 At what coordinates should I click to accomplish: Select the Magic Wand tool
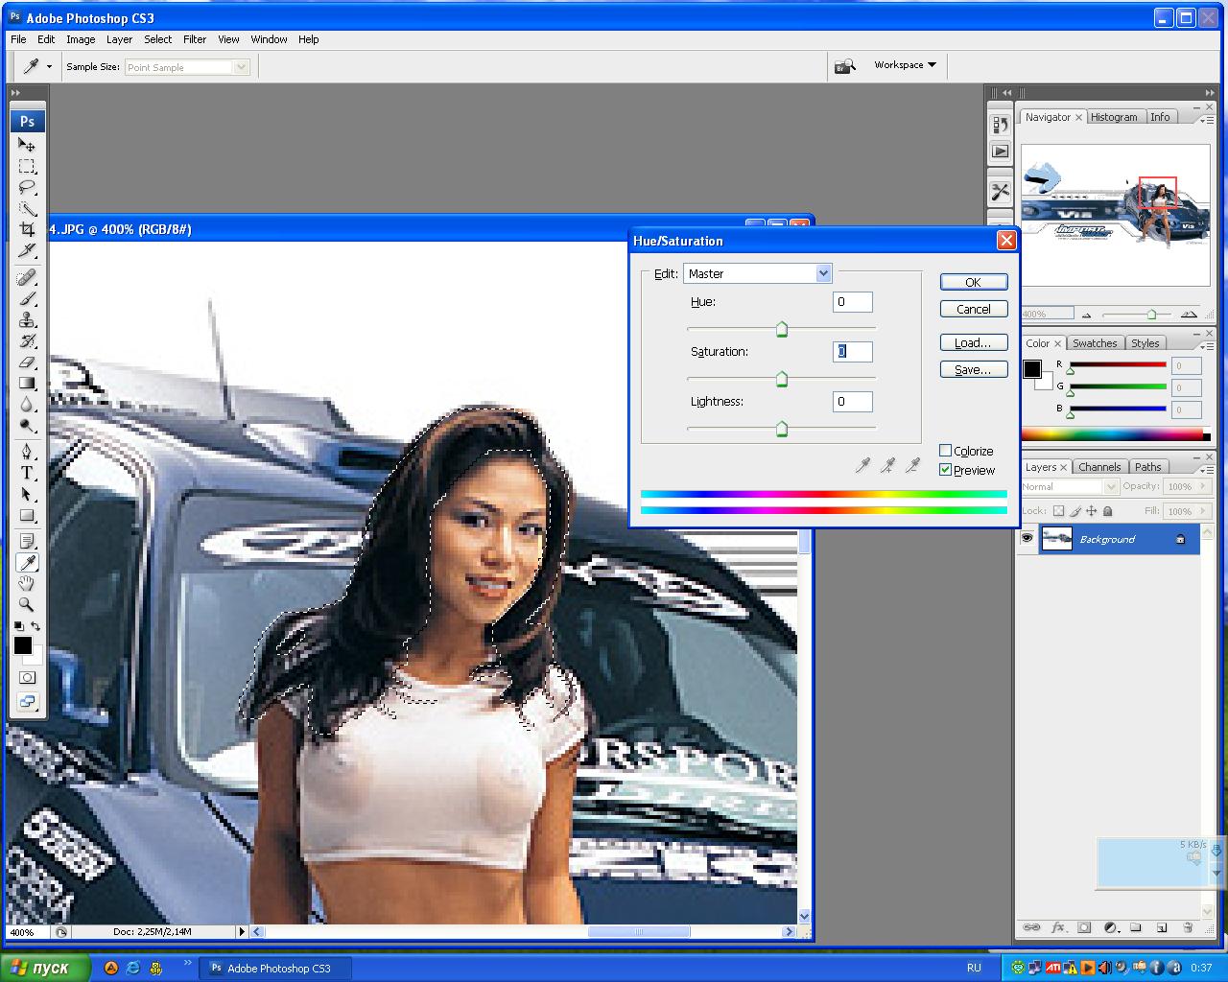[27, 208]
